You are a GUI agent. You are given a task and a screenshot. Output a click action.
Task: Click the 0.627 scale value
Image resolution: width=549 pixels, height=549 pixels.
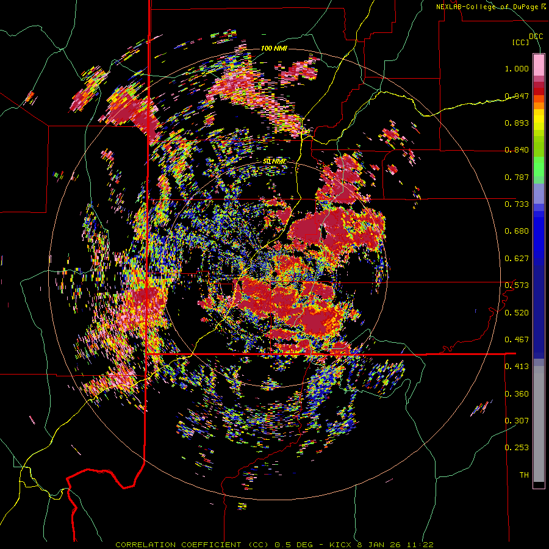point(517,259)
